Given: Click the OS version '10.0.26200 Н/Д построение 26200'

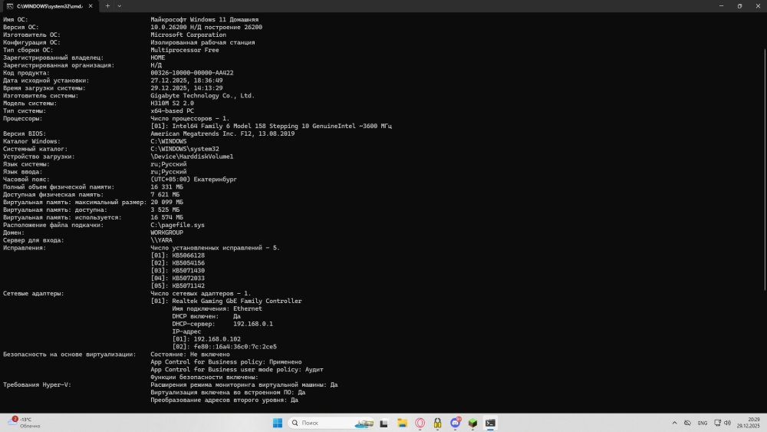Looking at the screenshot, I should (x=206, y=28).
